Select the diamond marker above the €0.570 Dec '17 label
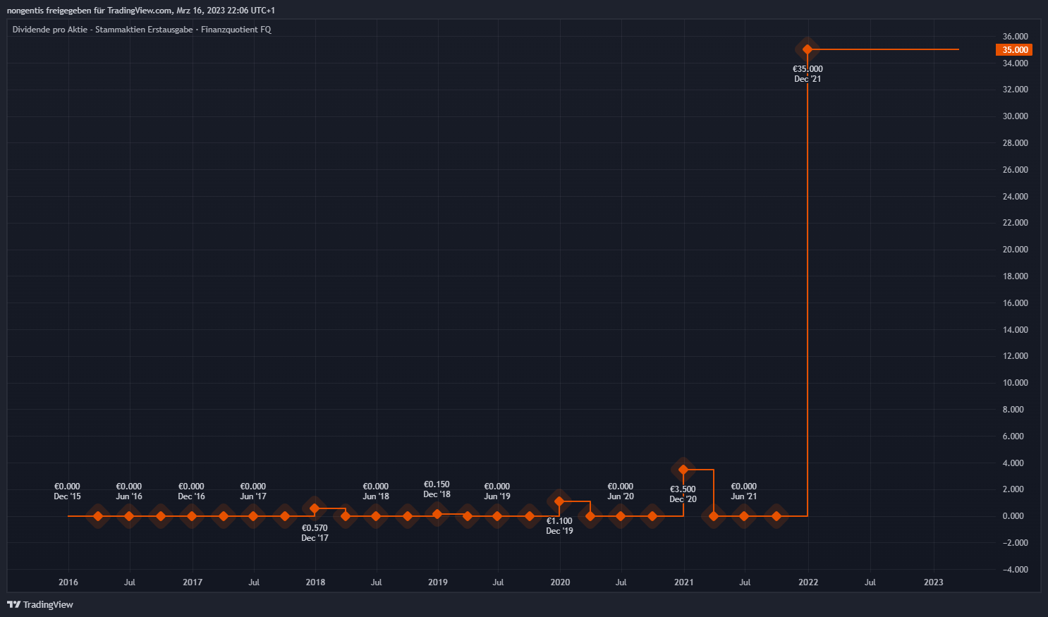 (x=315, y=508)
